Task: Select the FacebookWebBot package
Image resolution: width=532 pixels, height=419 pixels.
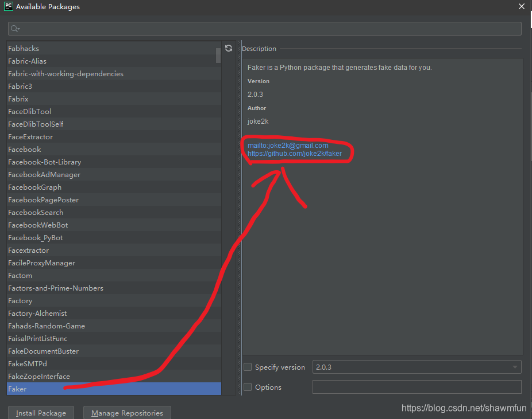Action: point(114,225)
